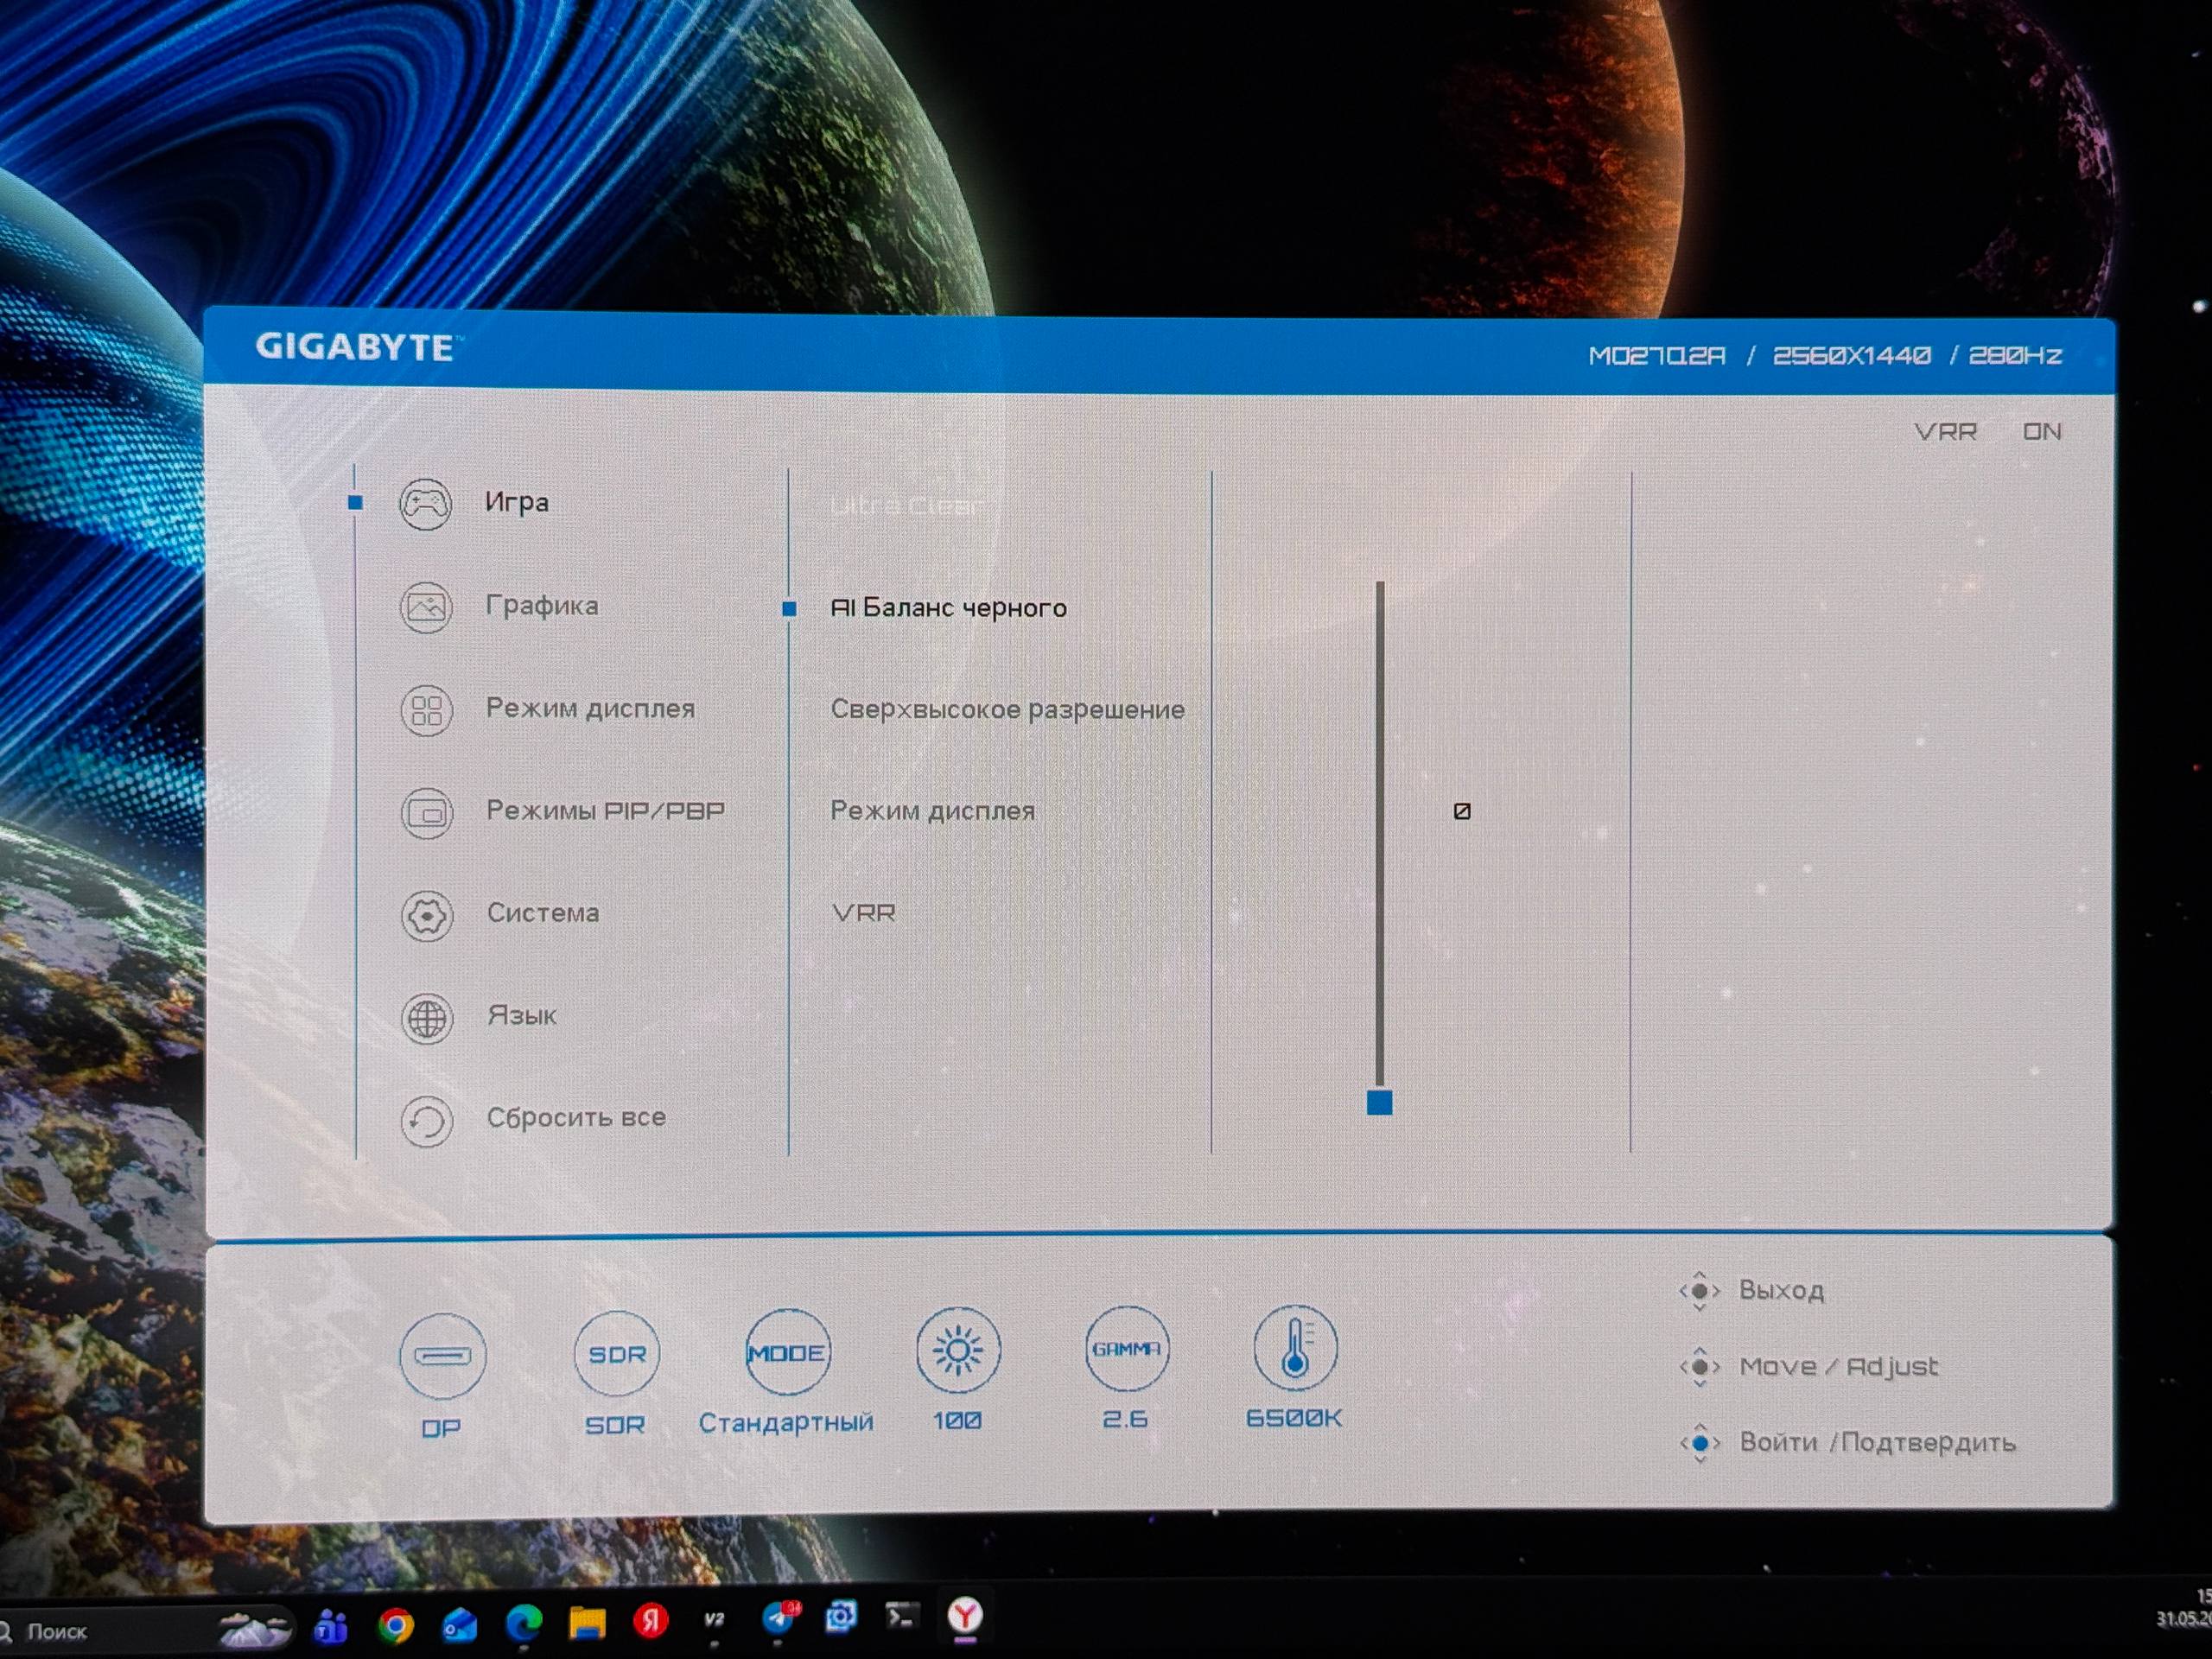Launch Microsoft Edge from the taskbar
Image resolution: width=2212 pixels, height=1659 pixels.
[524, 1624]
